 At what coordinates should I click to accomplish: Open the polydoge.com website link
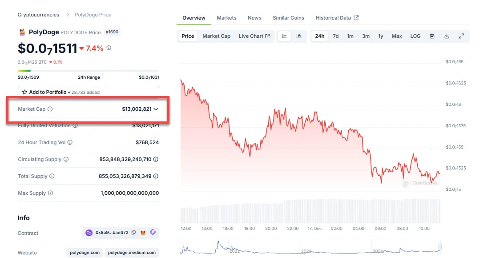[85, 253]
